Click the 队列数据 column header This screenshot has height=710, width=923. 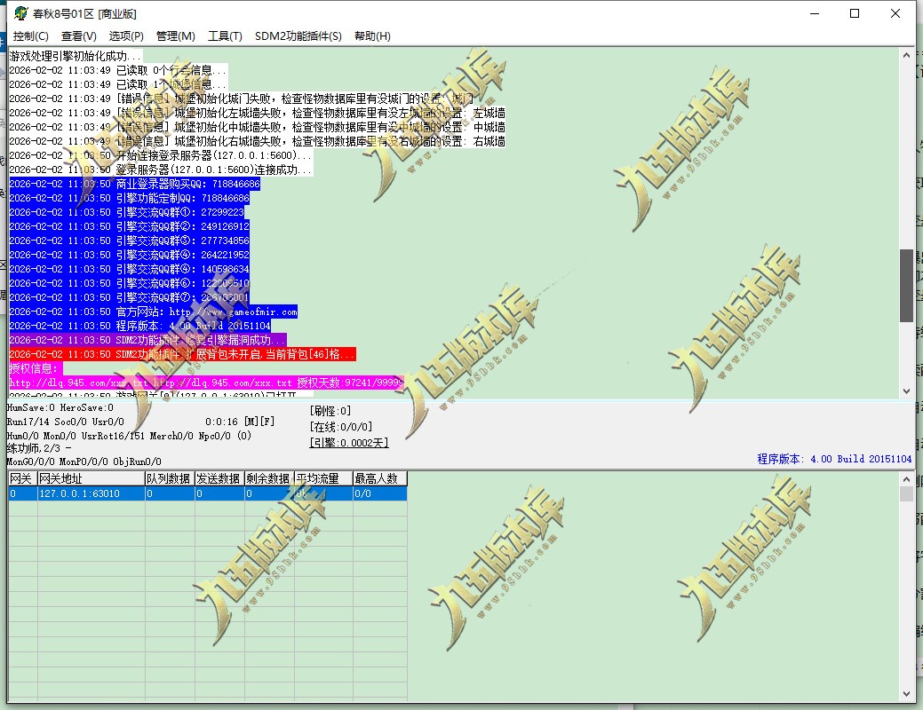click(170, 479)
